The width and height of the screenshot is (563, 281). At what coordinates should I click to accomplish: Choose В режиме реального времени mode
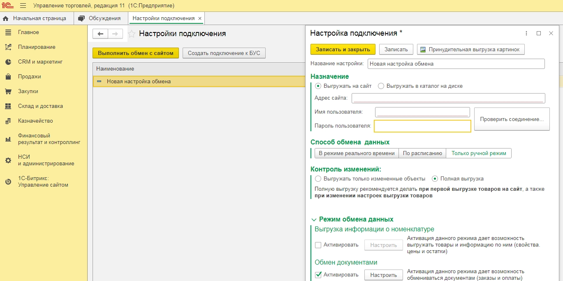357,153
